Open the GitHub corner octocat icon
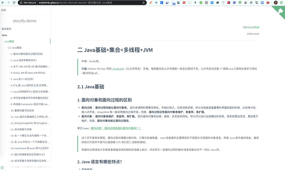The height and width of the screenshot is (170, 285). 280,11
